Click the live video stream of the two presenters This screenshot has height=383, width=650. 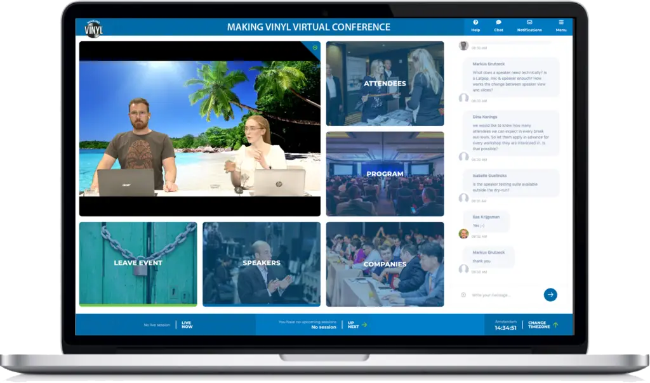pyautogui.click(x=200, y=128)
